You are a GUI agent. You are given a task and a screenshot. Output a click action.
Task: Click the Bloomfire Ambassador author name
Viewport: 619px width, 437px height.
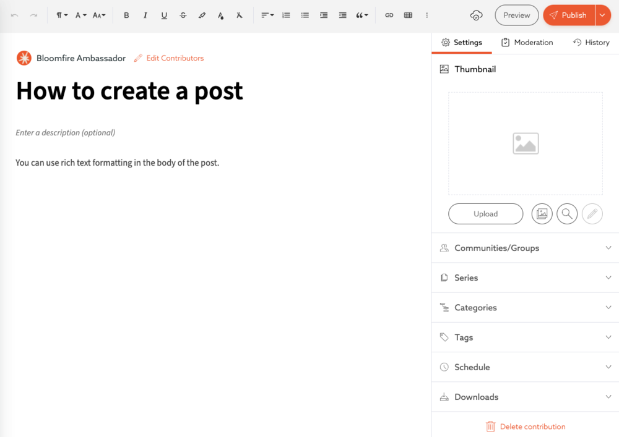tap(81, 58)
